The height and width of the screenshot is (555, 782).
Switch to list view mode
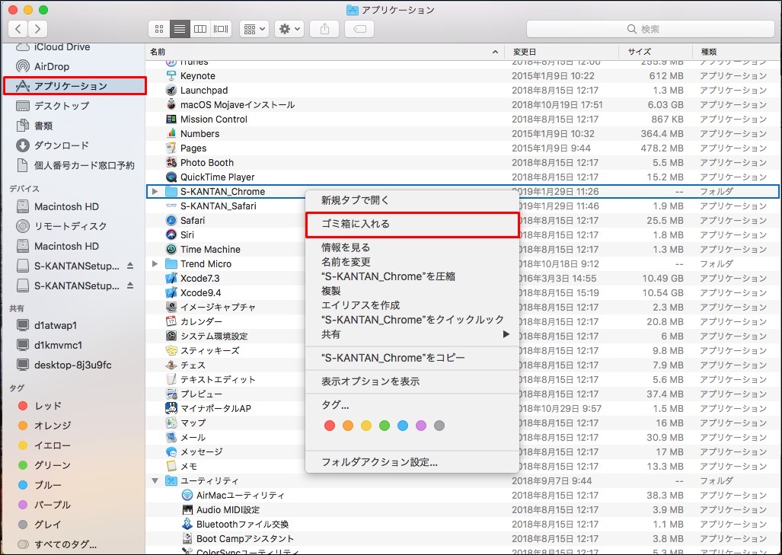(x=180, y=29)
